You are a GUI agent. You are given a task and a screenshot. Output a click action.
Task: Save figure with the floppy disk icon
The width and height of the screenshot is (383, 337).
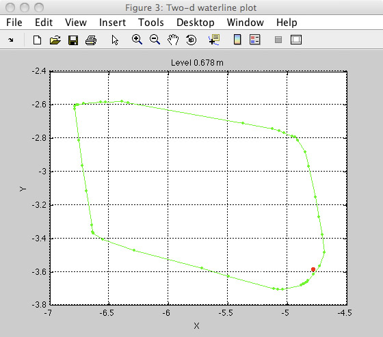tap(73, 40)
